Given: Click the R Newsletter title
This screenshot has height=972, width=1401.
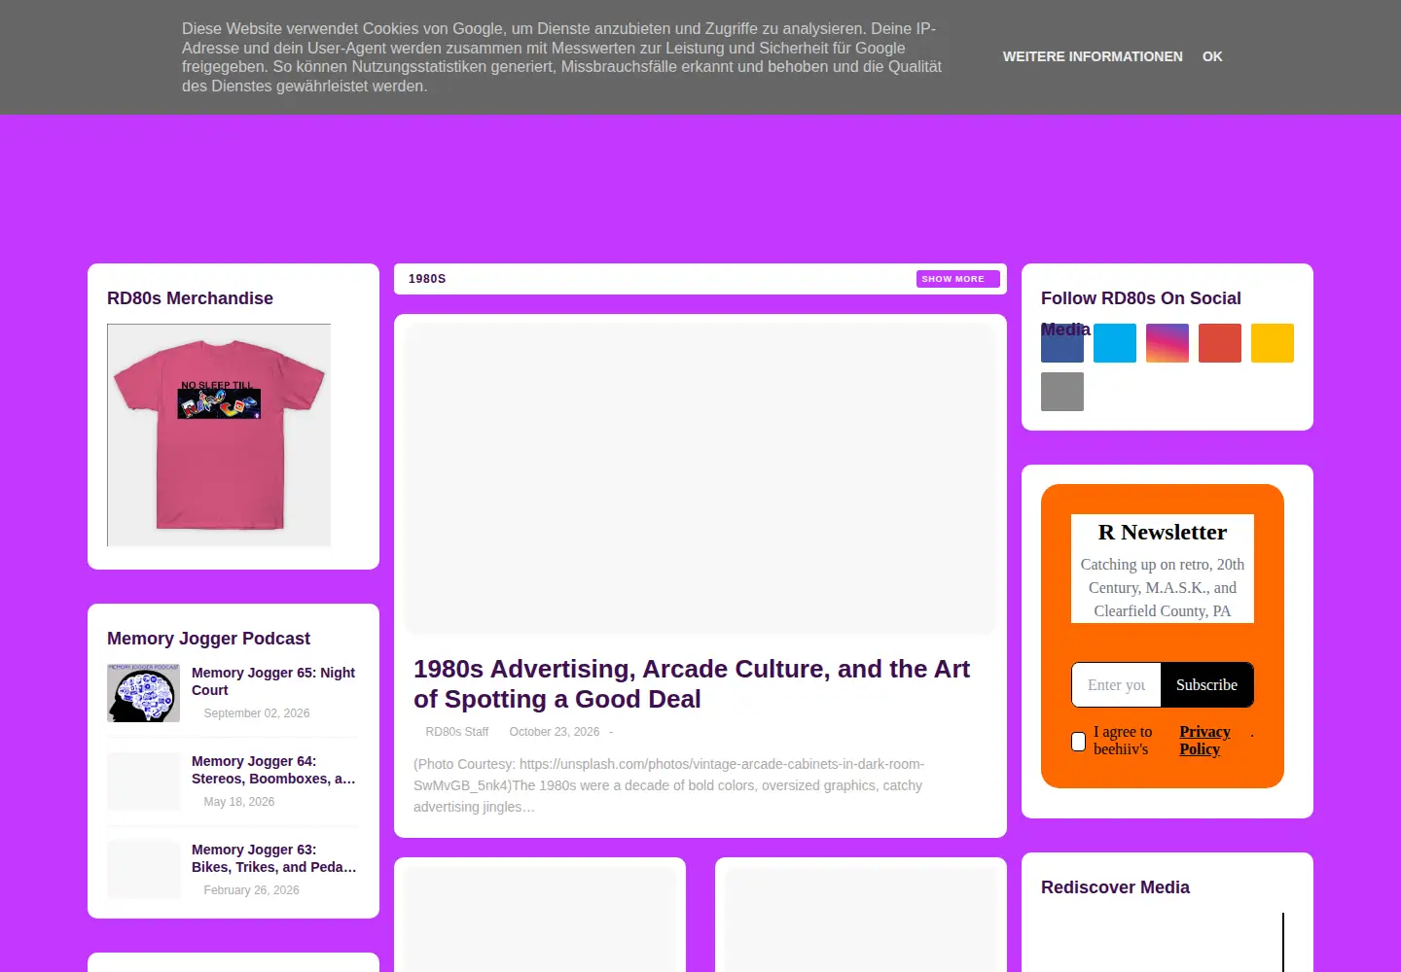Looking at the screenshot, I should click(1163, 533).
